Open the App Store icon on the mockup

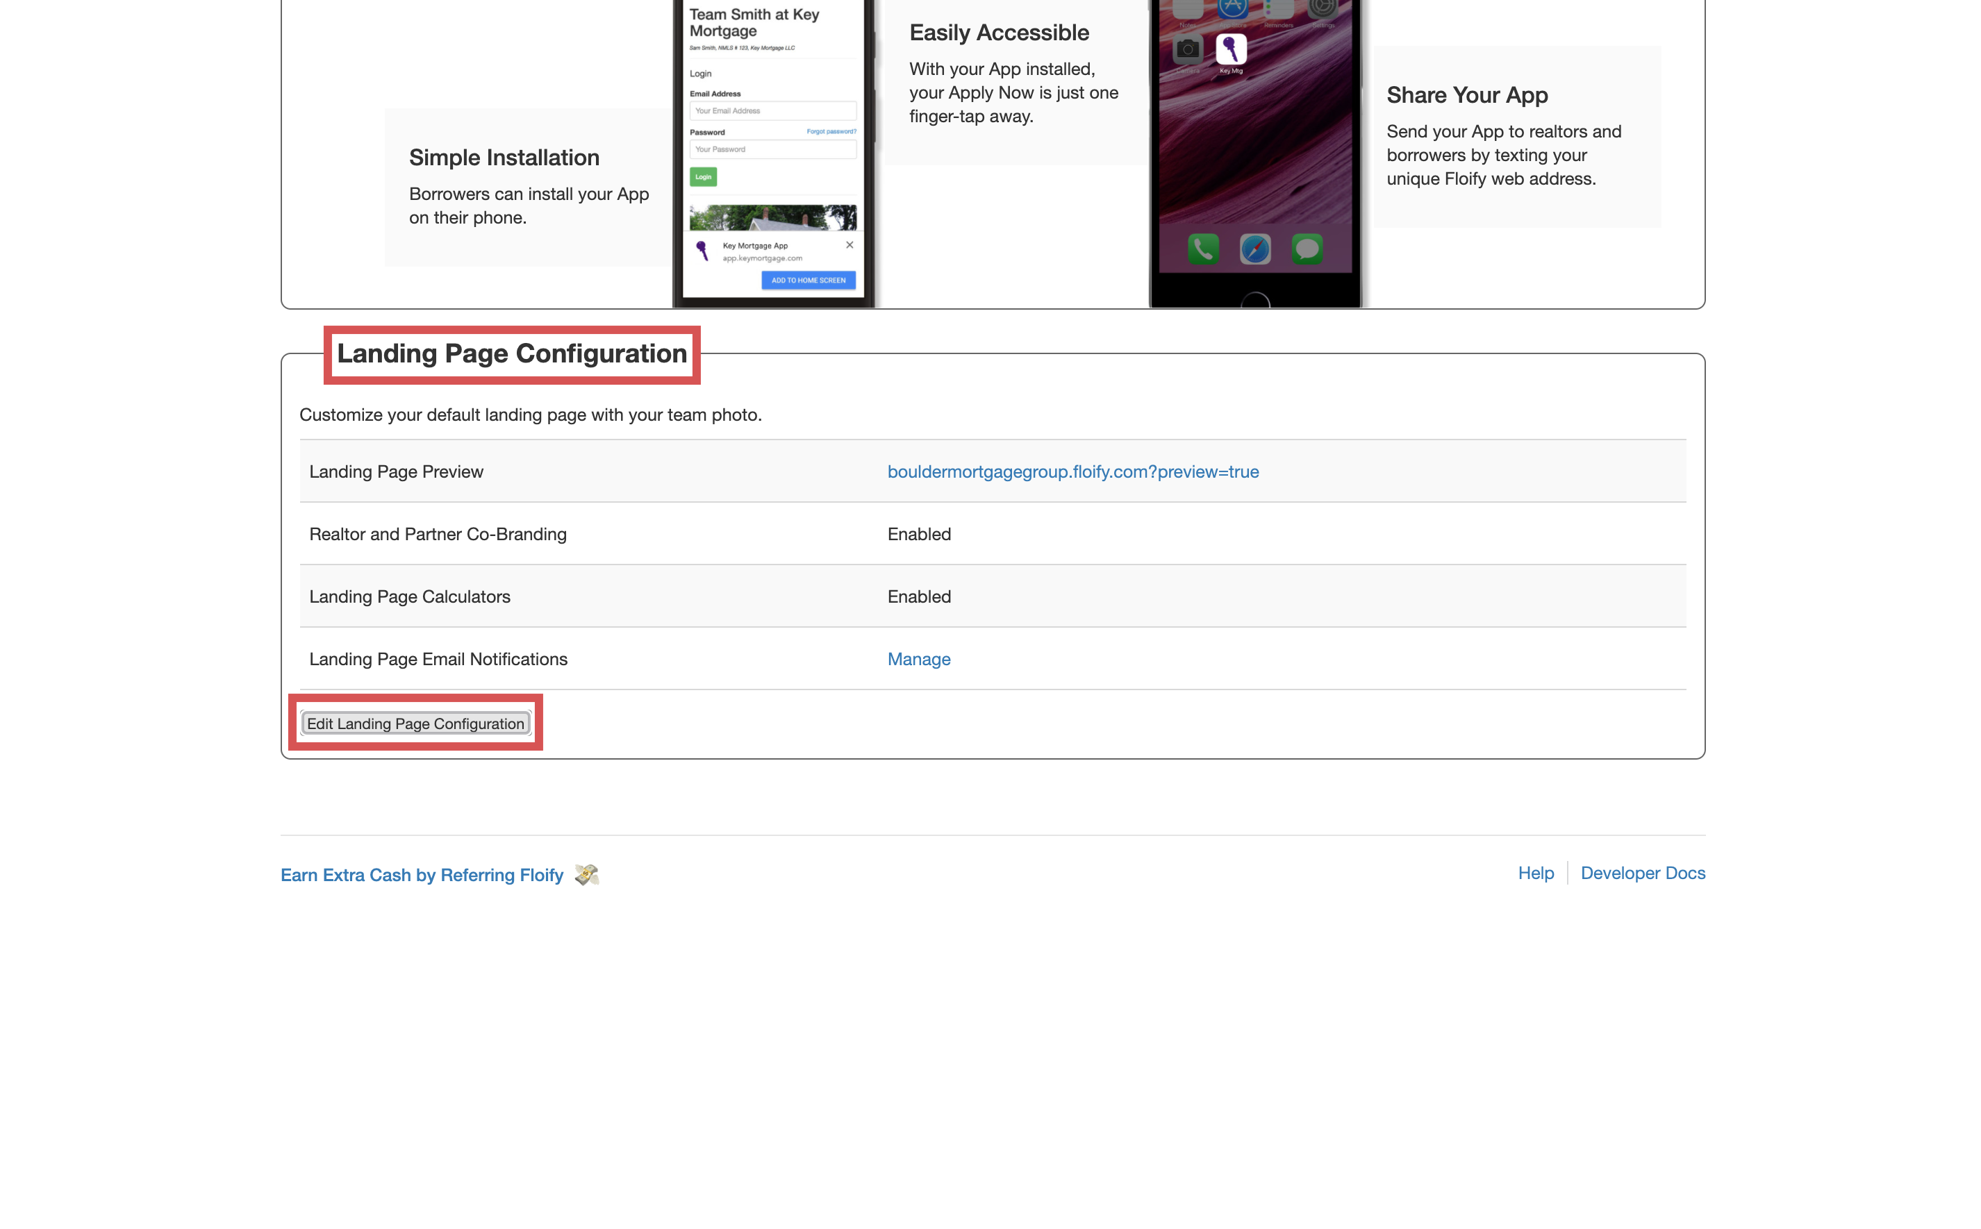pos(1233,9)
